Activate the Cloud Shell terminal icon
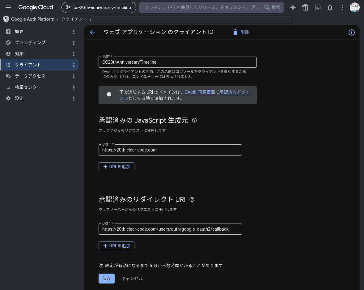Image resolution: width=364 pixels, height=290 pixels. tap(318, 7)
